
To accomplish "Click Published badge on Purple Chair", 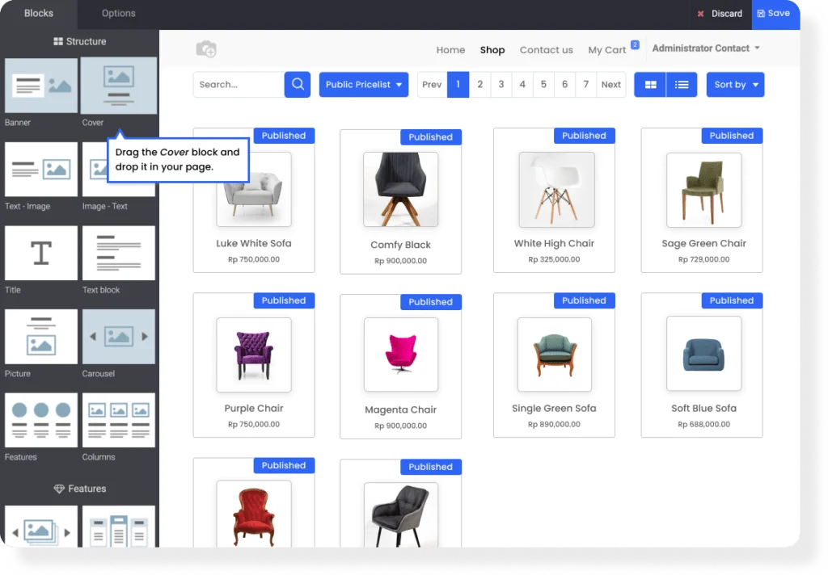I will coord(284,300).
